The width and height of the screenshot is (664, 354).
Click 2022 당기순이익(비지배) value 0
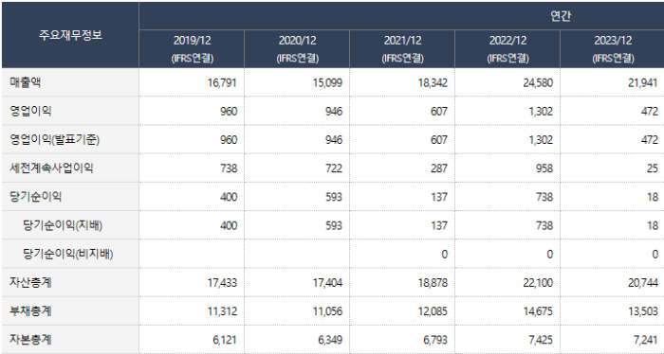(x=549, y=255)
